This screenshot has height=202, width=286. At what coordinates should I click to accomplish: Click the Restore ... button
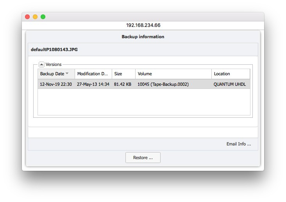tap(143, 158)
